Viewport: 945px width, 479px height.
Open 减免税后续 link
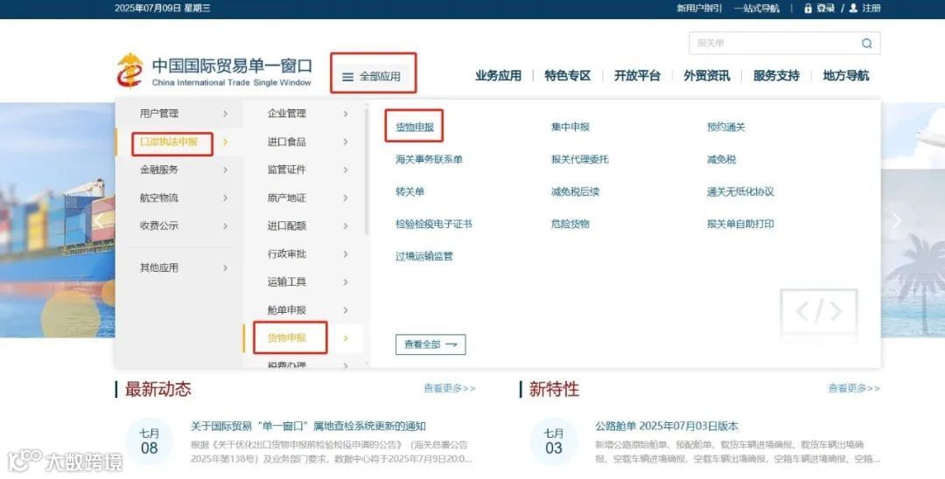tap(575, 192)
